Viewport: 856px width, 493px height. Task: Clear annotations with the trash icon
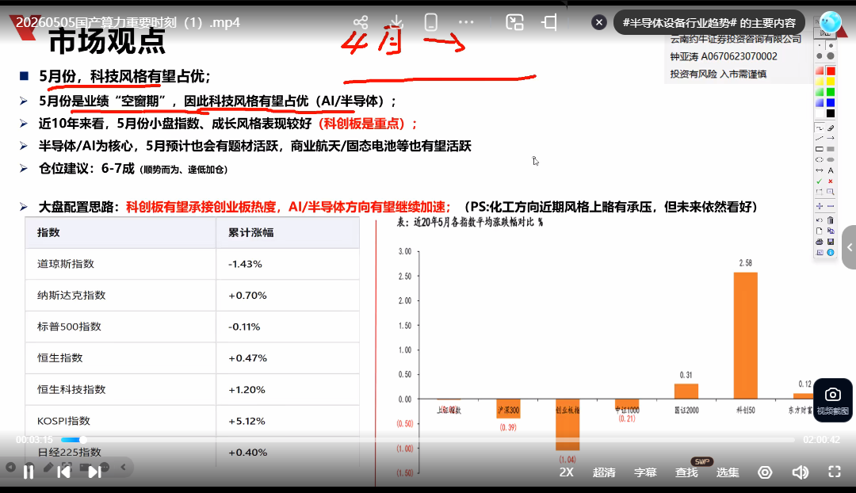[x=831, y=220]
